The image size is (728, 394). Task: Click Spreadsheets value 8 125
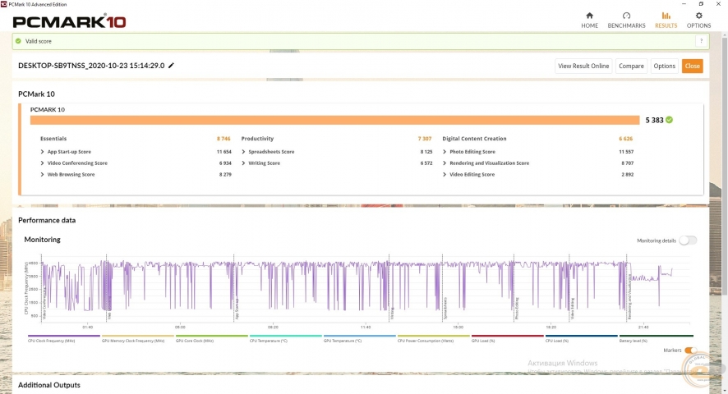426,152
